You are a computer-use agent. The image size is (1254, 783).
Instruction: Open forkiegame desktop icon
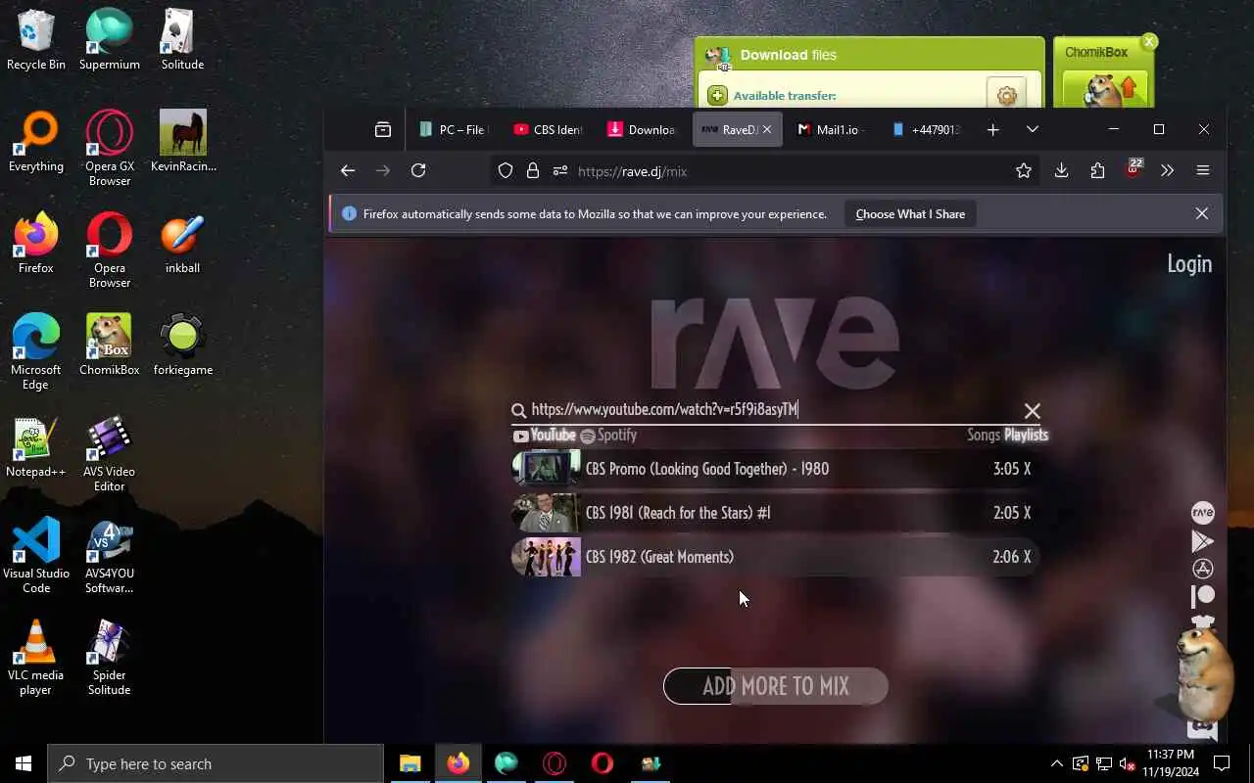[x=182, y=345]
